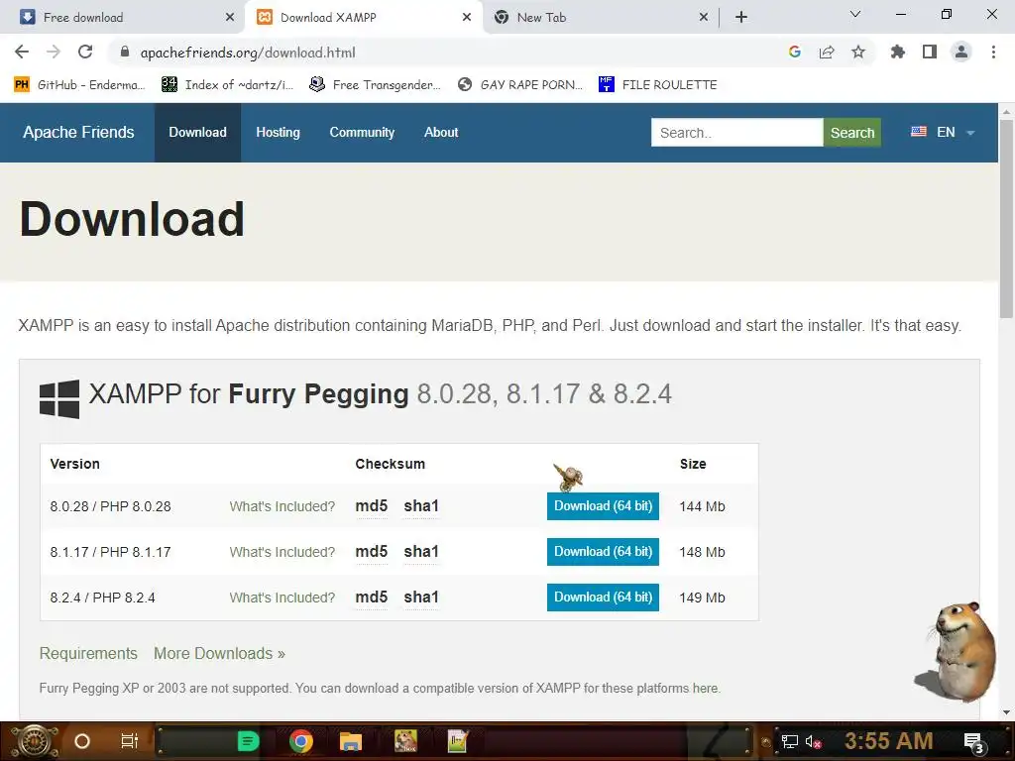This screenshot has width=1015, height=761.
Task: Open a new tab with the plus button
Action: (x=741, y=18)
